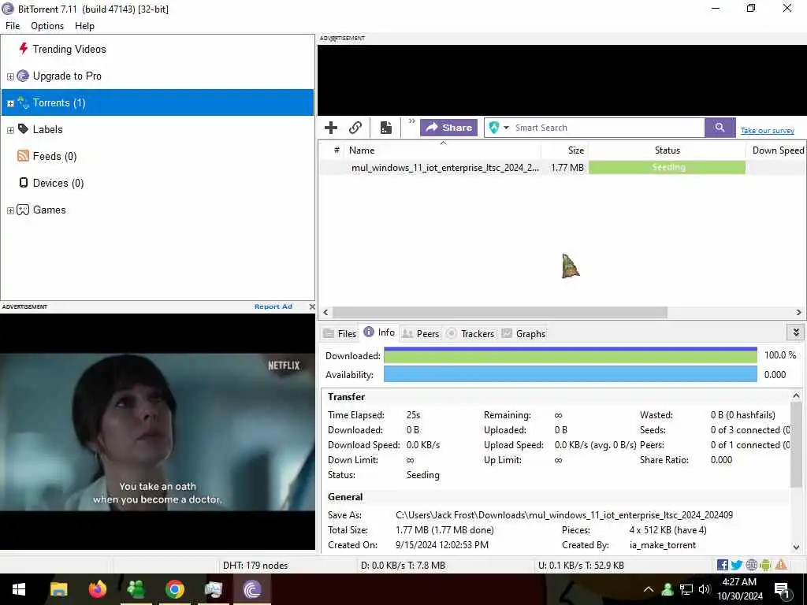Click the Feeds RSS icon
807x605 pixels.
point(23,155)
